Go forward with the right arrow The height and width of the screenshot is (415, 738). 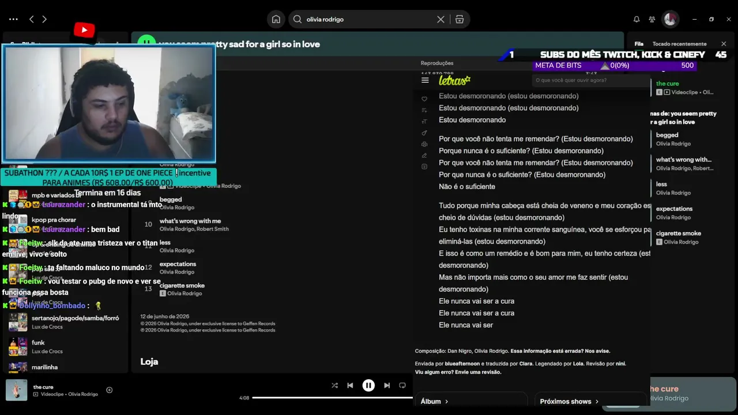[44, 19]
